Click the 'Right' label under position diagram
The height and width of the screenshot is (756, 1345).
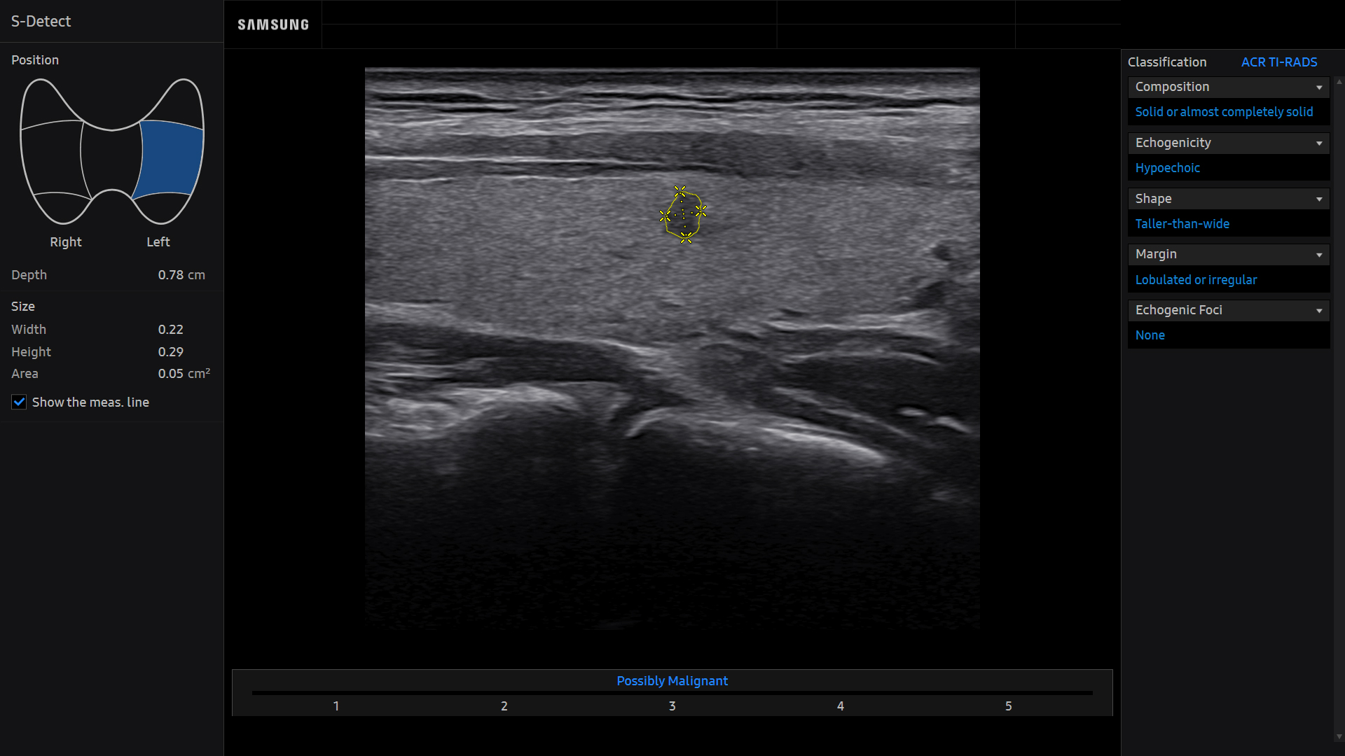66,242
